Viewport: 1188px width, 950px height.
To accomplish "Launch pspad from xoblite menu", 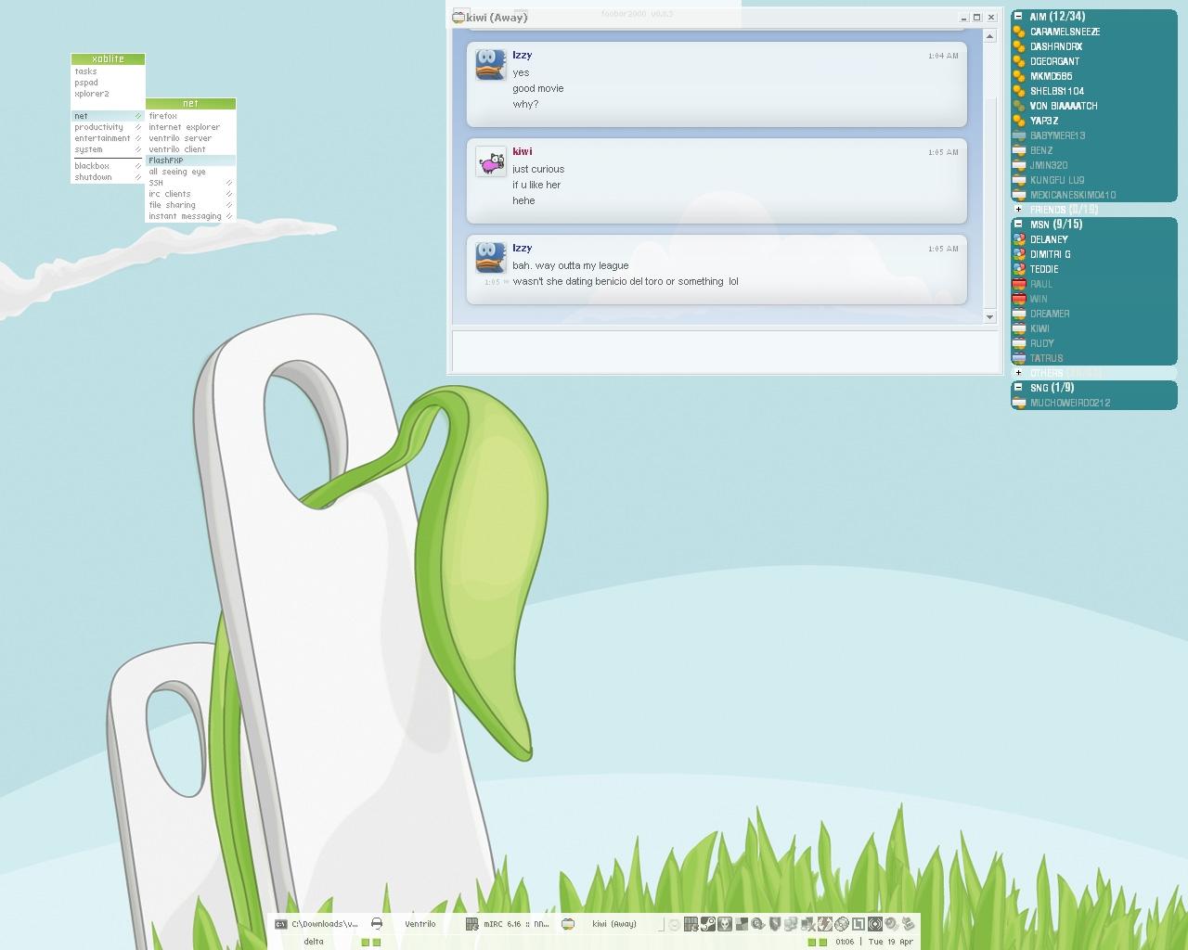I will tap(108, 83).
